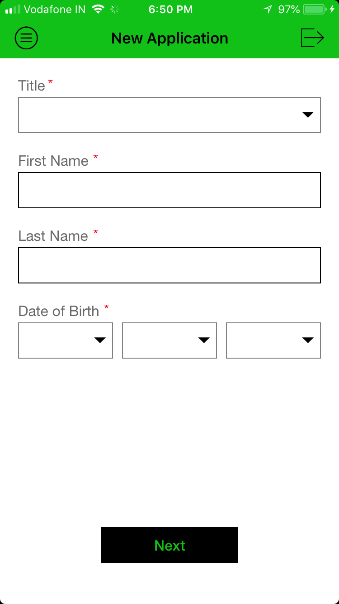339x604 pixels.
Task: Tap the logout exit icon
Action: pyautogui.click(x=312, y=38)
